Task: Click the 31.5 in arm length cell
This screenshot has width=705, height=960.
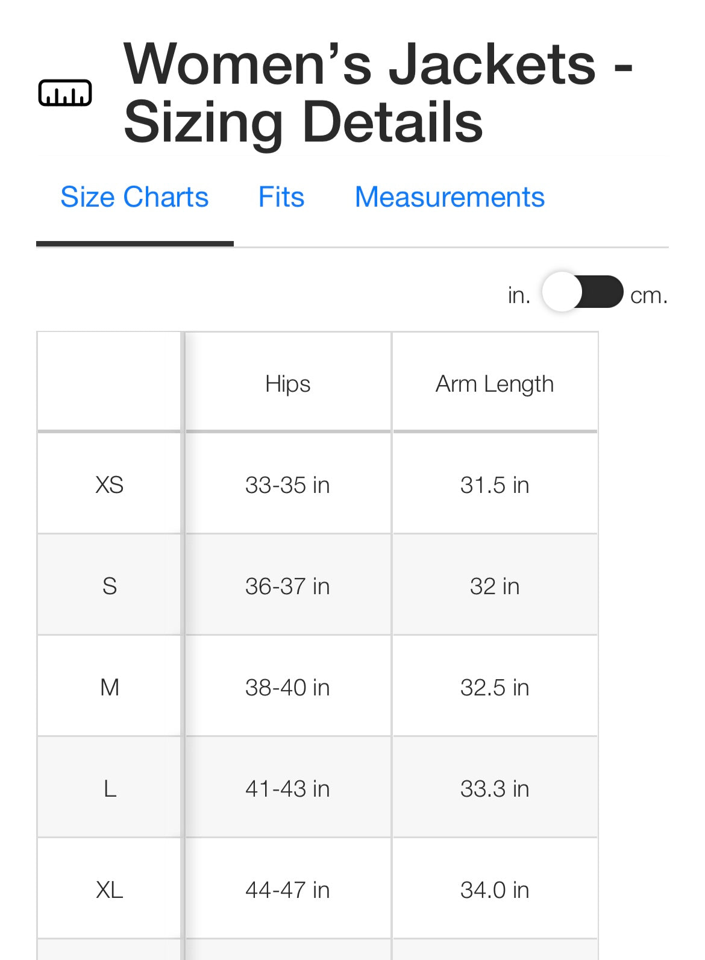Action: (x=495, y=485)
